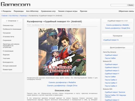
Task: Open Гякутэн Сайбан 2 link
Action: click(x=111, y=80)
